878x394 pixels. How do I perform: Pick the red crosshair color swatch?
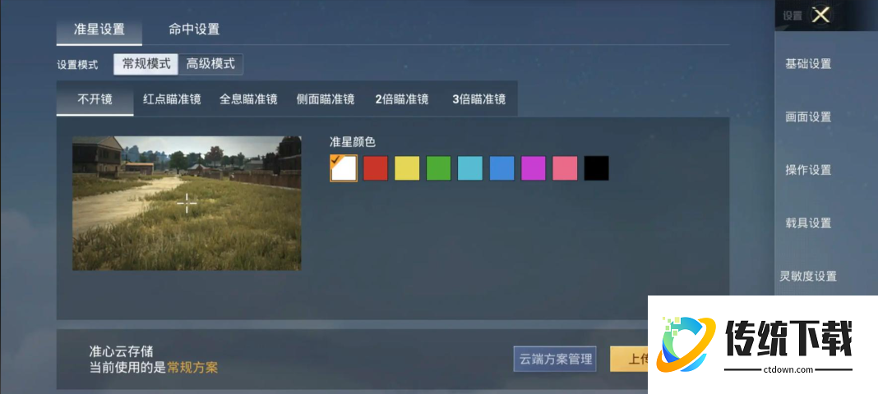click(x=376, y=168)
